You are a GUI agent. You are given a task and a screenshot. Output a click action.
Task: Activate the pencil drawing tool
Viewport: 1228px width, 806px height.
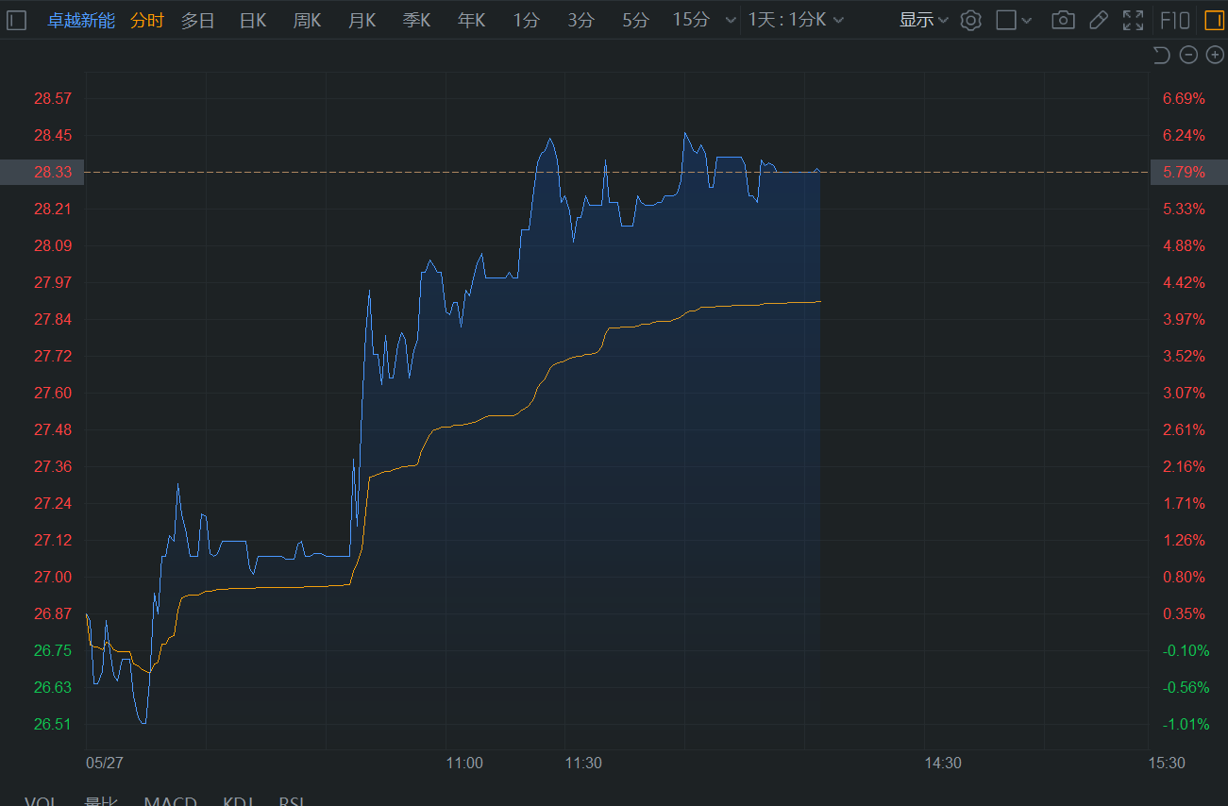coord(1098,20)
